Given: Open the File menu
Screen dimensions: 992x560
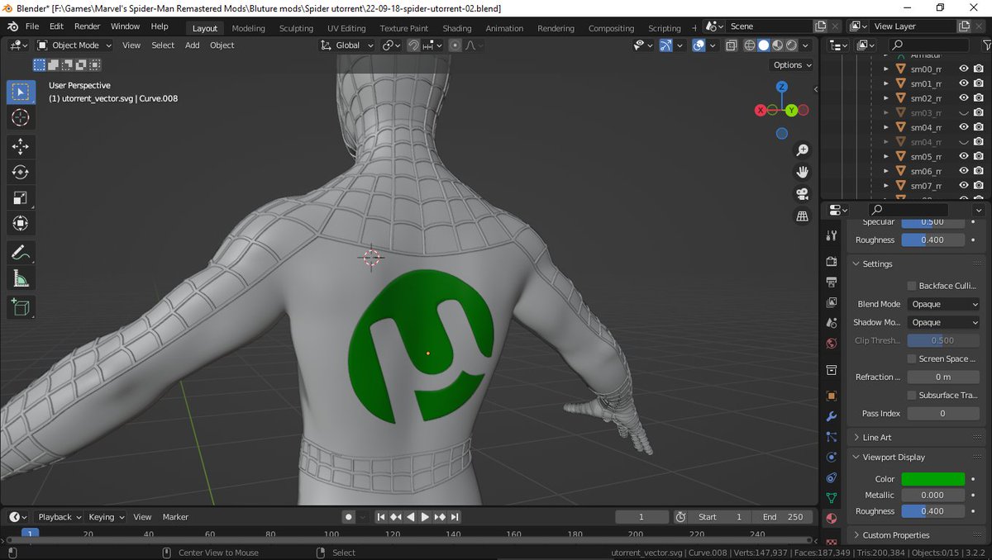Looking at the screenshot, I should (x=32, y=26).
